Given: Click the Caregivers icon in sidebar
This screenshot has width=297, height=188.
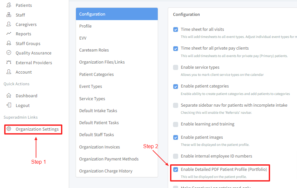Looking at the screenshot, I should (9, 24).
